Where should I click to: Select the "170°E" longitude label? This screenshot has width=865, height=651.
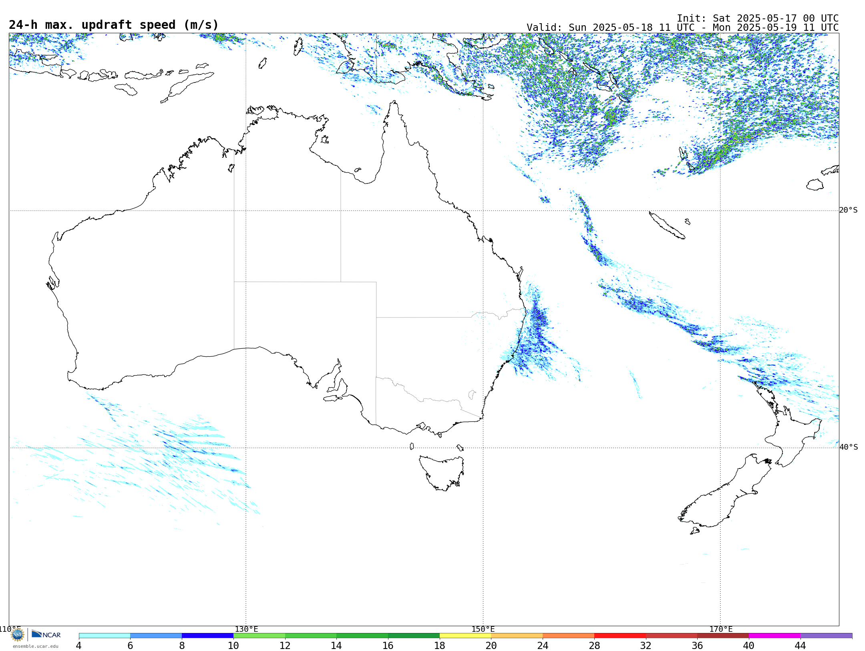coord(721,629)
